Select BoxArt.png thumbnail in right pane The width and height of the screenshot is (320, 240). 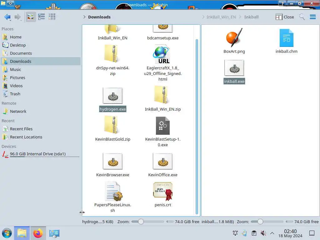(x=234, y=37)
